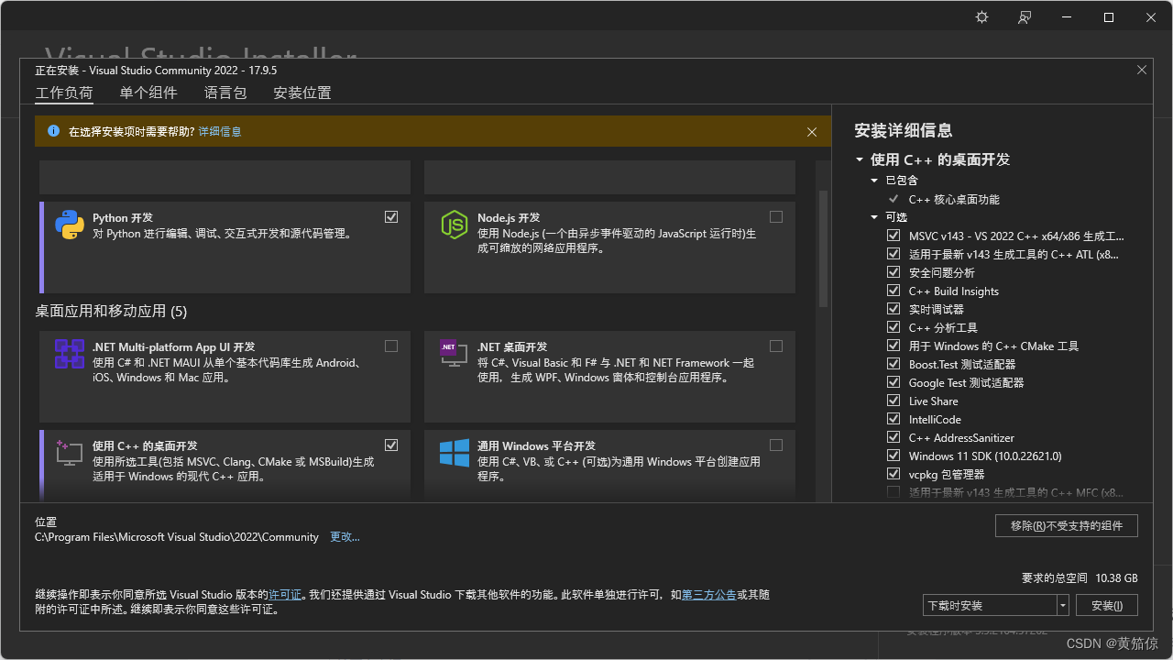1173x660 pixels.
Task: Toggle the vcpkg 包管理器 checkbox
Action: click(x=893, y=474)
